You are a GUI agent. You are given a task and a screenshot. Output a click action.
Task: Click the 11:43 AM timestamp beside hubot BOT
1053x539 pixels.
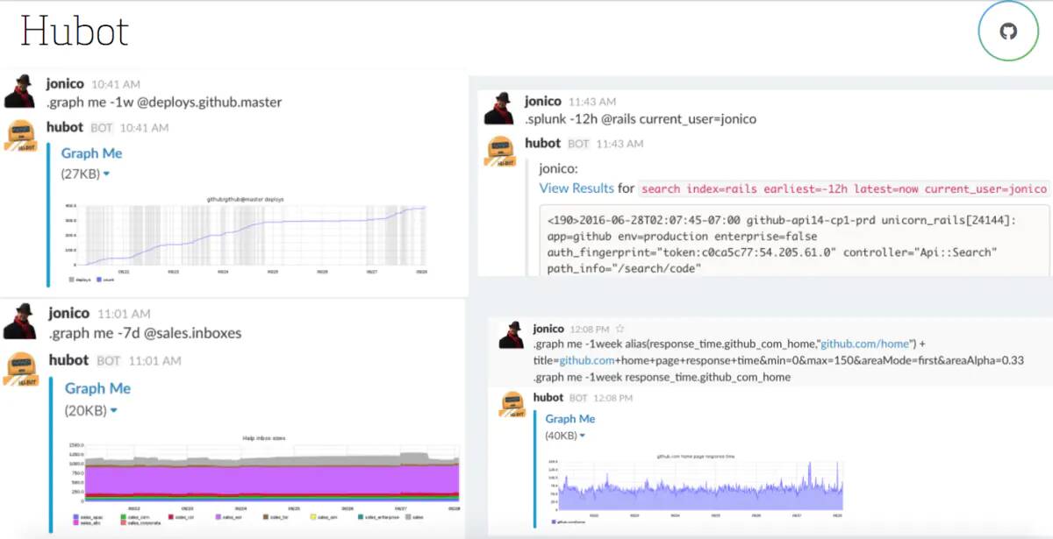point(620,144)
